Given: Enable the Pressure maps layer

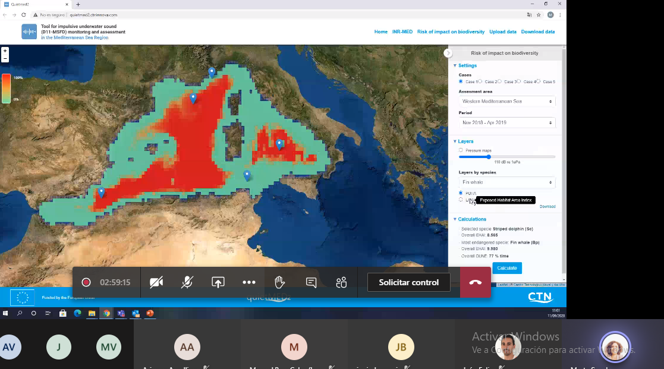Looking at the screenshot, I should tap(461, 150).
